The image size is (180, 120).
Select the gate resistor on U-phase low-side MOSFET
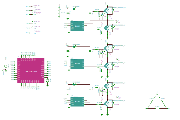click(98, 29)
